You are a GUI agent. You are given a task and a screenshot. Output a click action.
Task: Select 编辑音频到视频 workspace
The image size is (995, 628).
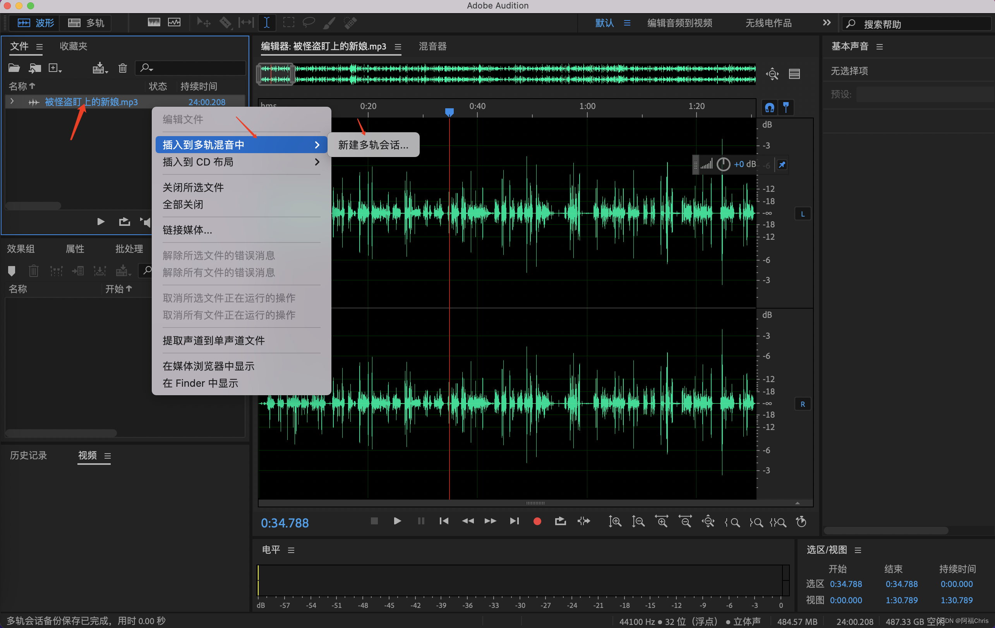679,23
